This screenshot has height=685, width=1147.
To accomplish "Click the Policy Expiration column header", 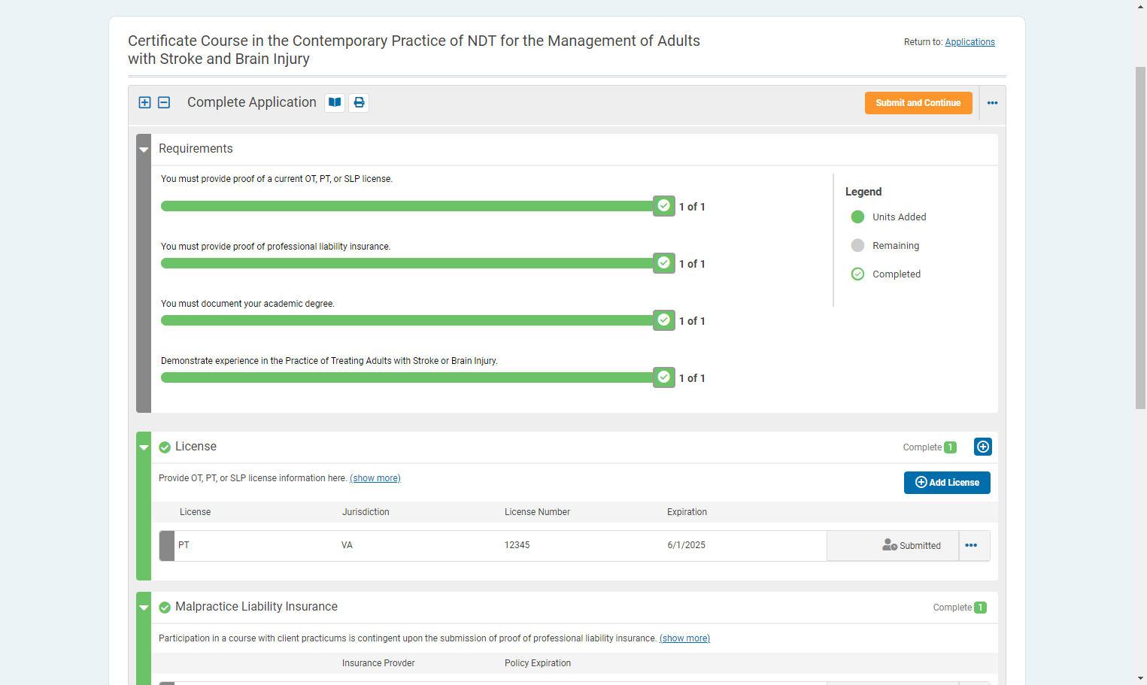I will pos(538,663).
